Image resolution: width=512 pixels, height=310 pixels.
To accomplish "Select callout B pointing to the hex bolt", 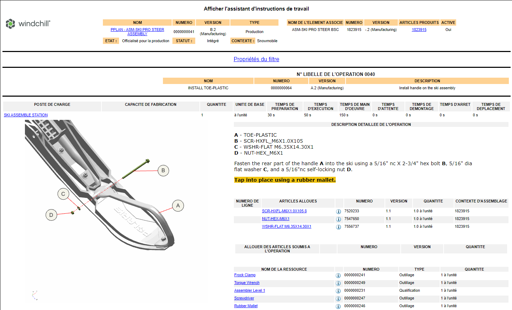I will coord(163,170).
